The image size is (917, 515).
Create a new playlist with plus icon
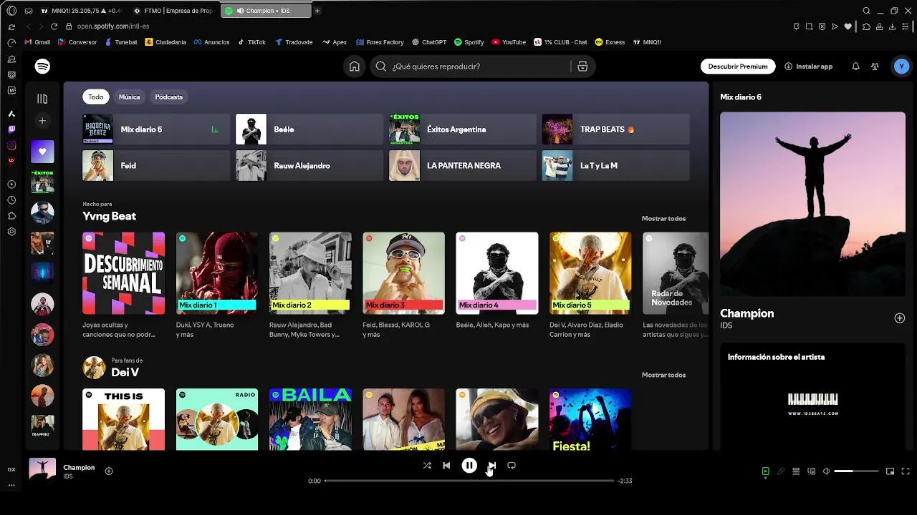point(42,121)
